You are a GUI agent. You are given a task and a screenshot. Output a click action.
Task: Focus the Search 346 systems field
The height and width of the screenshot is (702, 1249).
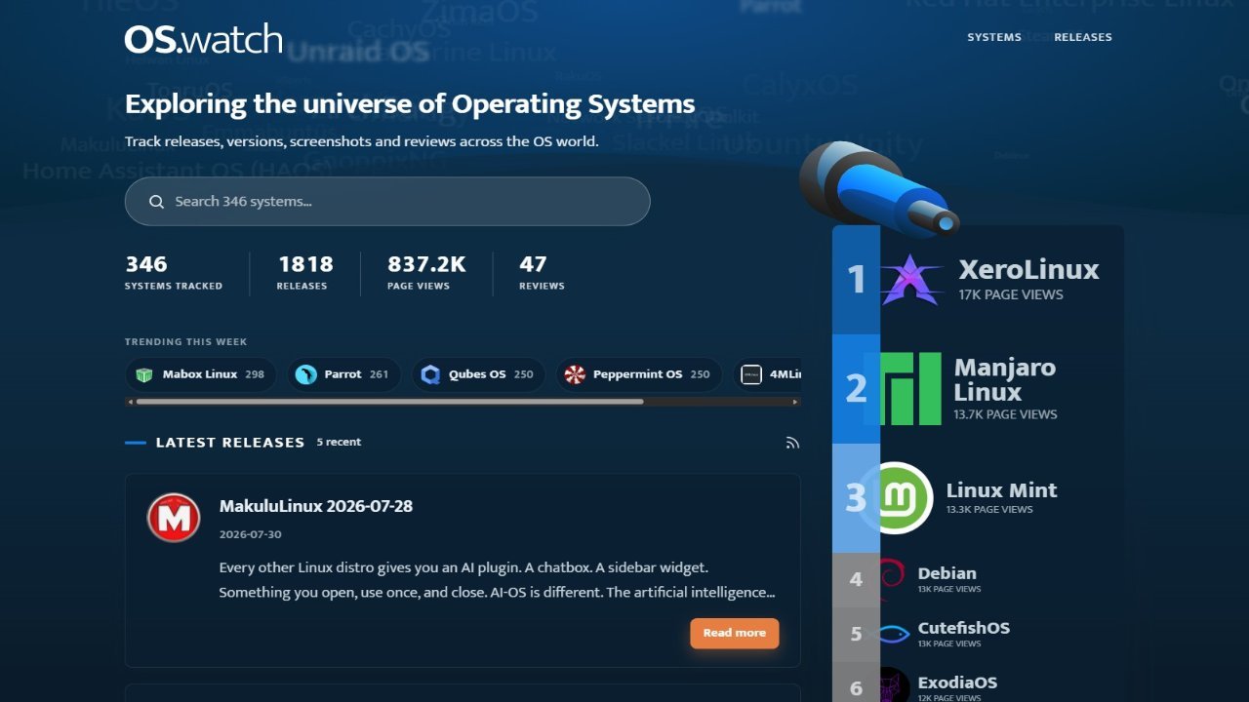pos(387,202)
